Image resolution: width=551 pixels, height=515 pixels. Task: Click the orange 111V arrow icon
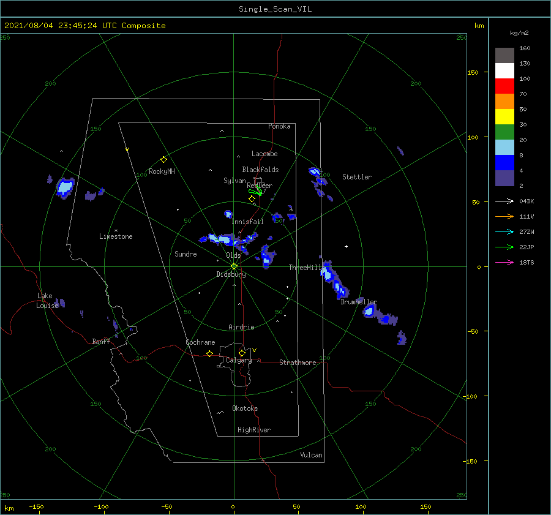click(x=504, y=216)
